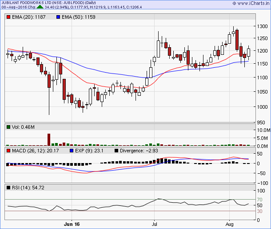Click the 1100 price axis label
Viewport: 271px width, 229px height.
click(x=263, y=78)
